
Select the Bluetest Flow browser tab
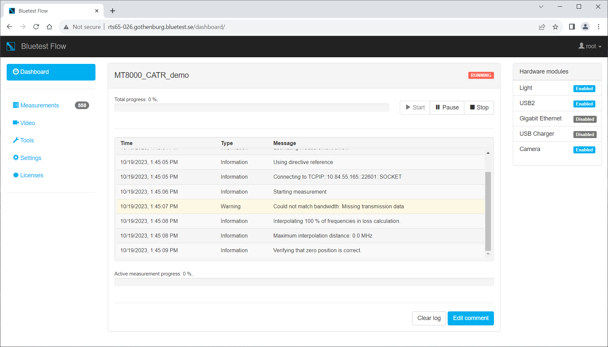coord(54,11)
